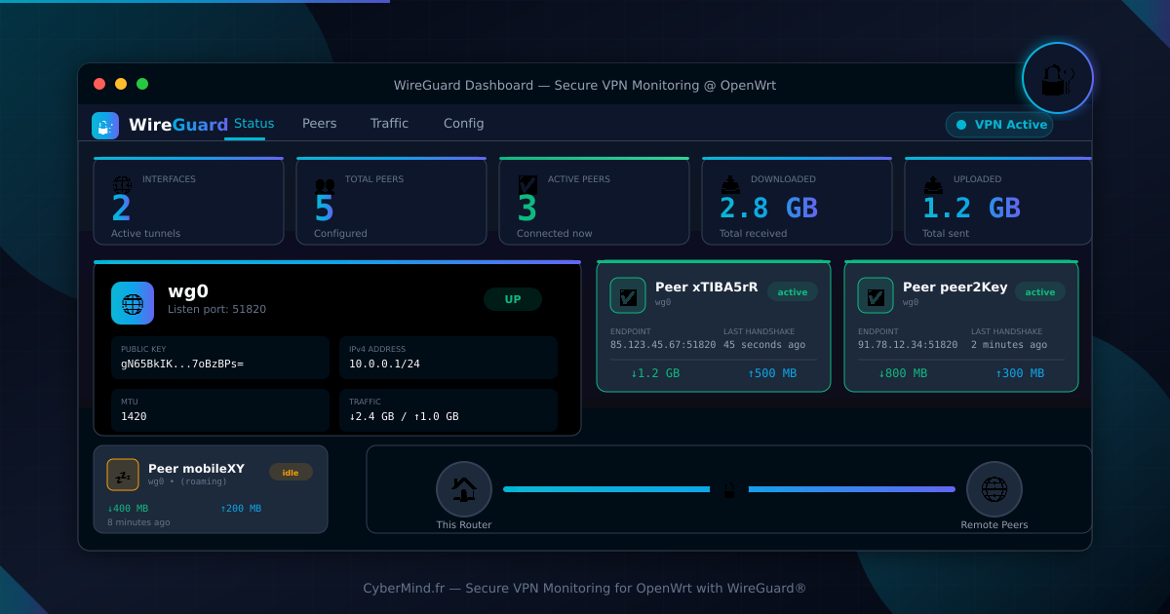Toggle the idle badge on Peer mobileXY

[x=291, y=472]
